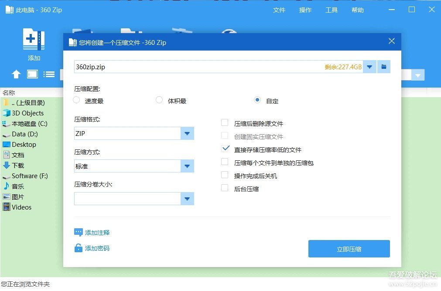Click the 下载 download arrow icon
441x291 pixels.
point(6,165)
